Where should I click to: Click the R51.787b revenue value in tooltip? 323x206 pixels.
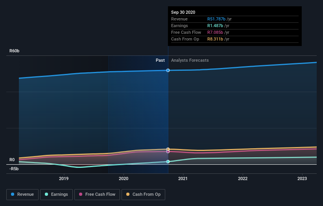[x=216, y=19]
